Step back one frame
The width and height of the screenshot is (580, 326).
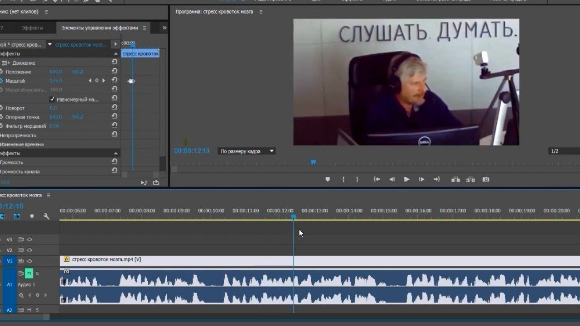point(392,179)
